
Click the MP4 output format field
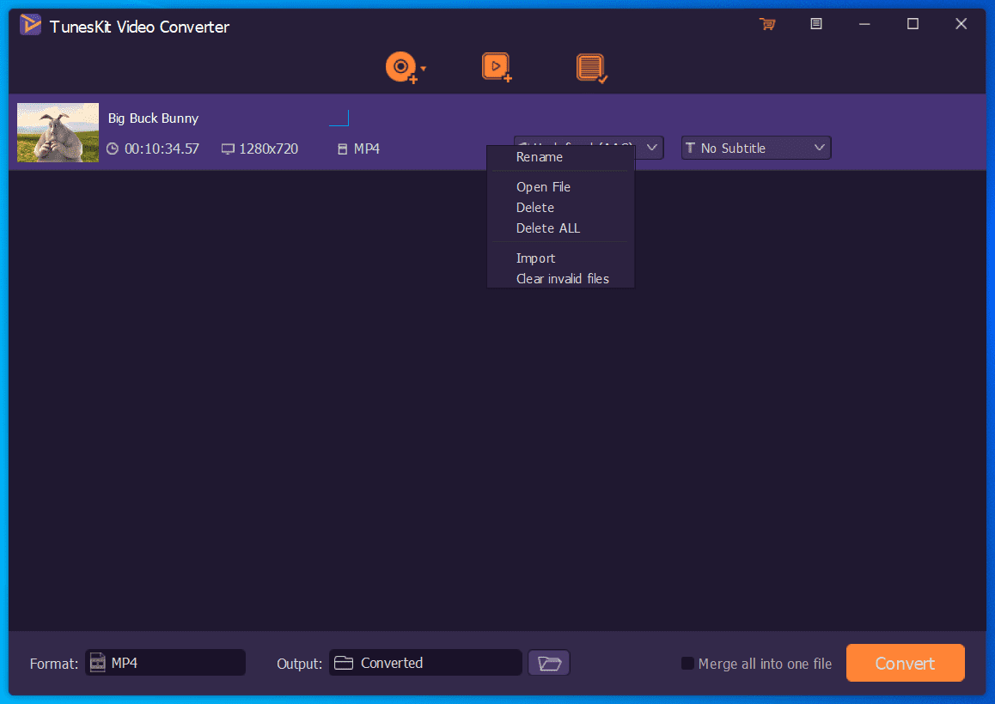point(165,663)
